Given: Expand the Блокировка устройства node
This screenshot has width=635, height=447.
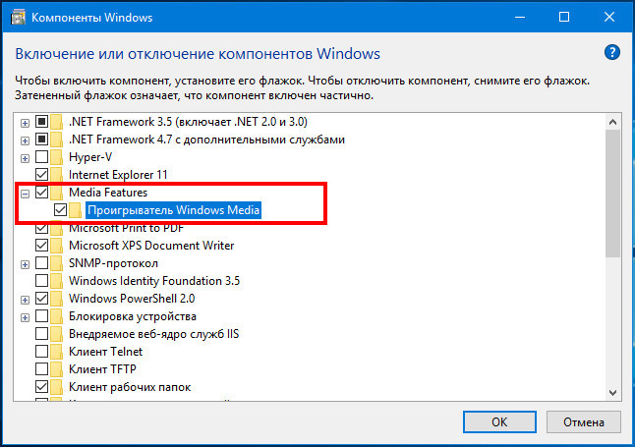Looking at the screenshot, I should click(24, 316).
